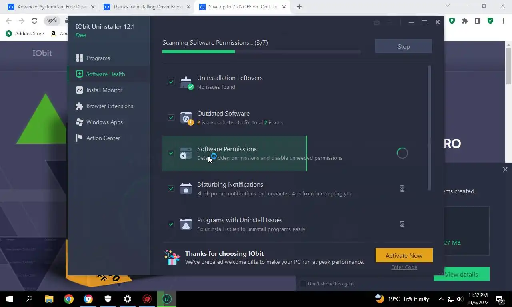This screenshot has height=307, width=512.
Task: Open File Explorer from the taskbar
Action: (x=49, y=299)
